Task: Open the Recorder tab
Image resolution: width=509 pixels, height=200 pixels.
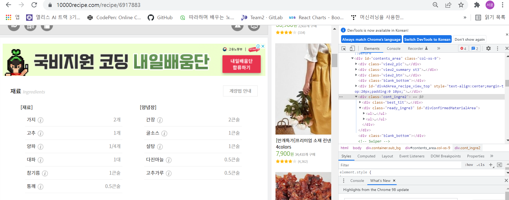Action: [418, 48]
